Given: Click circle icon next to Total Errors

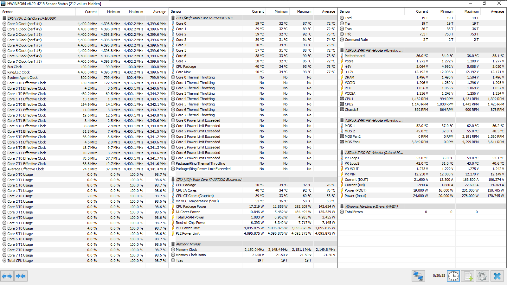Looking at the screenshot, I should (x=342, y=212).
